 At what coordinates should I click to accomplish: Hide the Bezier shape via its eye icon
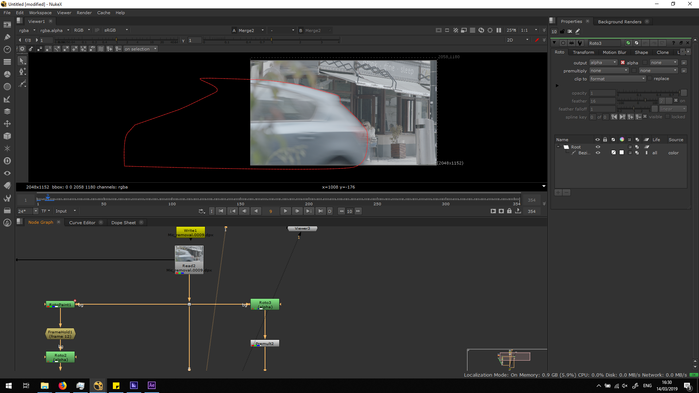(x=598, y=153)
